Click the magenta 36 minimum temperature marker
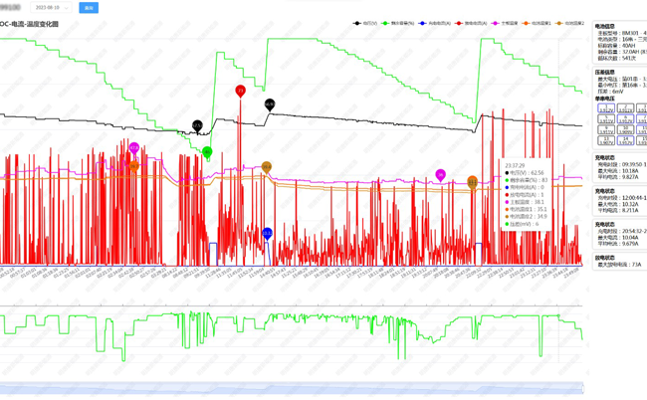The width and height of the screenshot is (647, 400). click(x=440, y=175)
